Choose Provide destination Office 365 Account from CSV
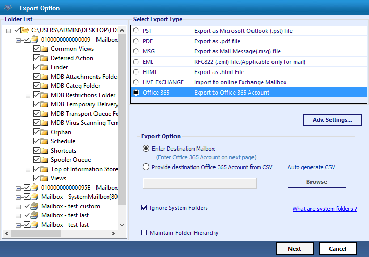The width and height of the screenshot is (369, 257). (x=146, y=167)
